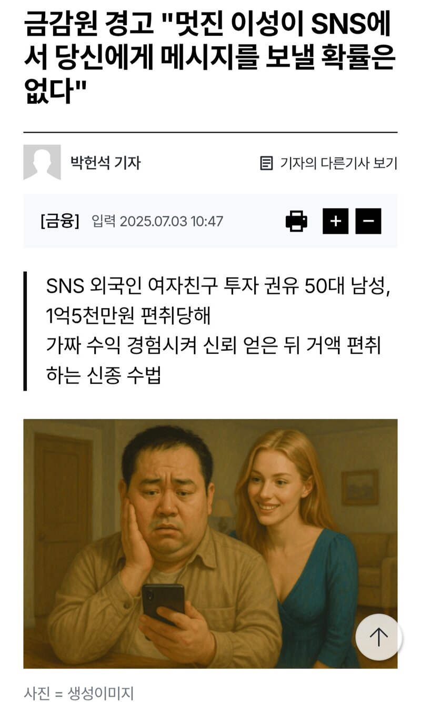Tap the document icon beside 기자의 다른기사 보기
Viewport: 421px width, 702px height.
(x=267, y=163)
